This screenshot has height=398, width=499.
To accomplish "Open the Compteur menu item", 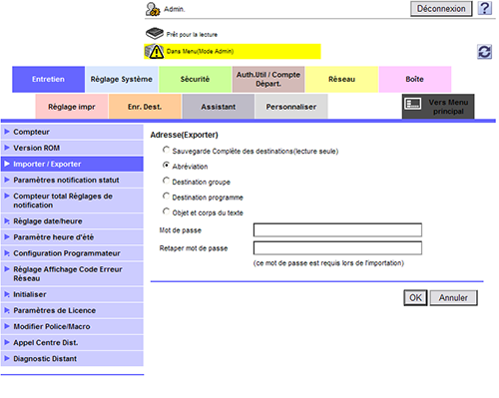I will [72, 132].
